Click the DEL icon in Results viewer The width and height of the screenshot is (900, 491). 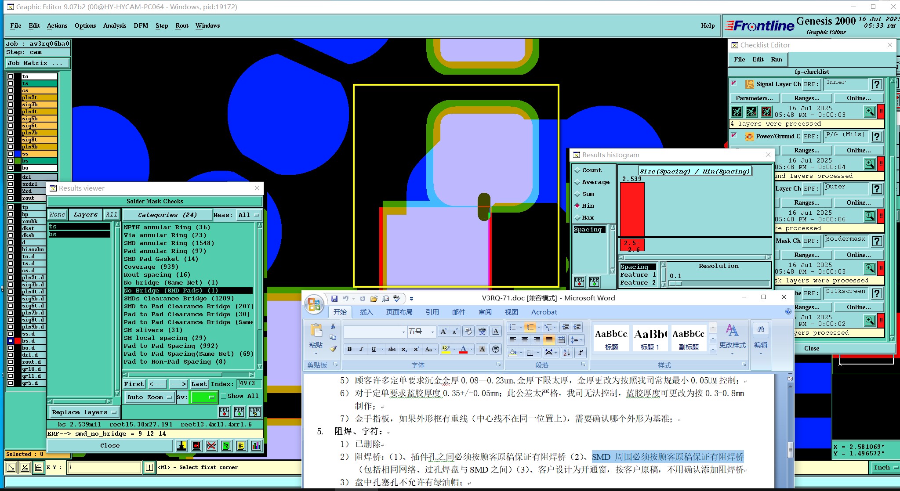[224, 412]
